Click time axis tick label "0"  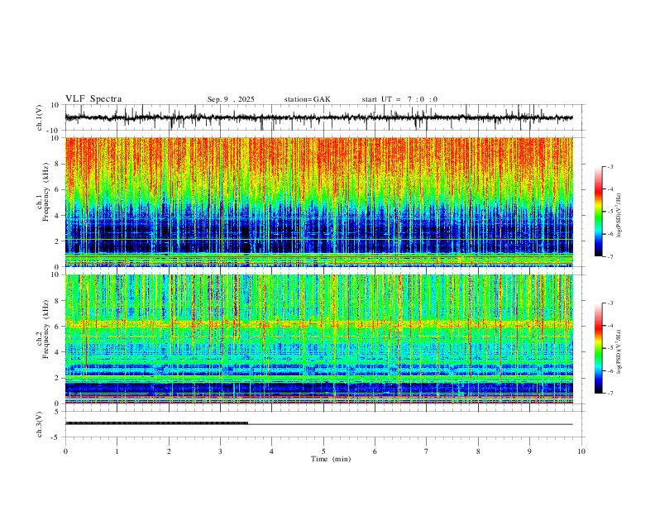tap(65, 451)
